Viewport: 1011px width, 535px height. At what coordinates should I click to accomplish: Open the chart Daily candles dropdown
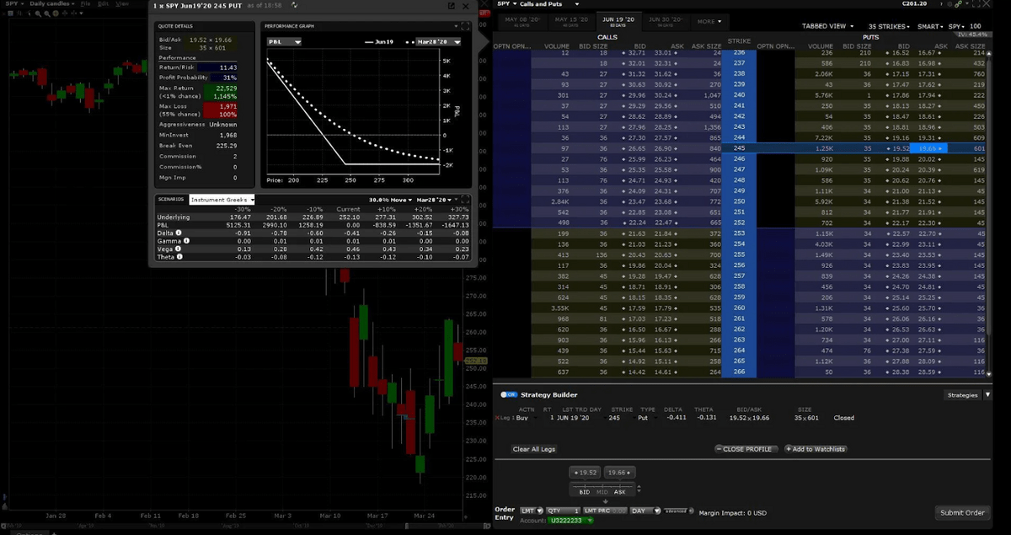51,4
